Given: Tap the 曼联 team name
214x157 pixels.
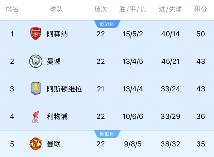Looking at the screenshot, I should [54, 144].
